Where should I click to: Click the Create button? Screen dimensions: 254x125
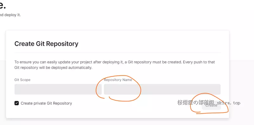(x=211, y=105)
